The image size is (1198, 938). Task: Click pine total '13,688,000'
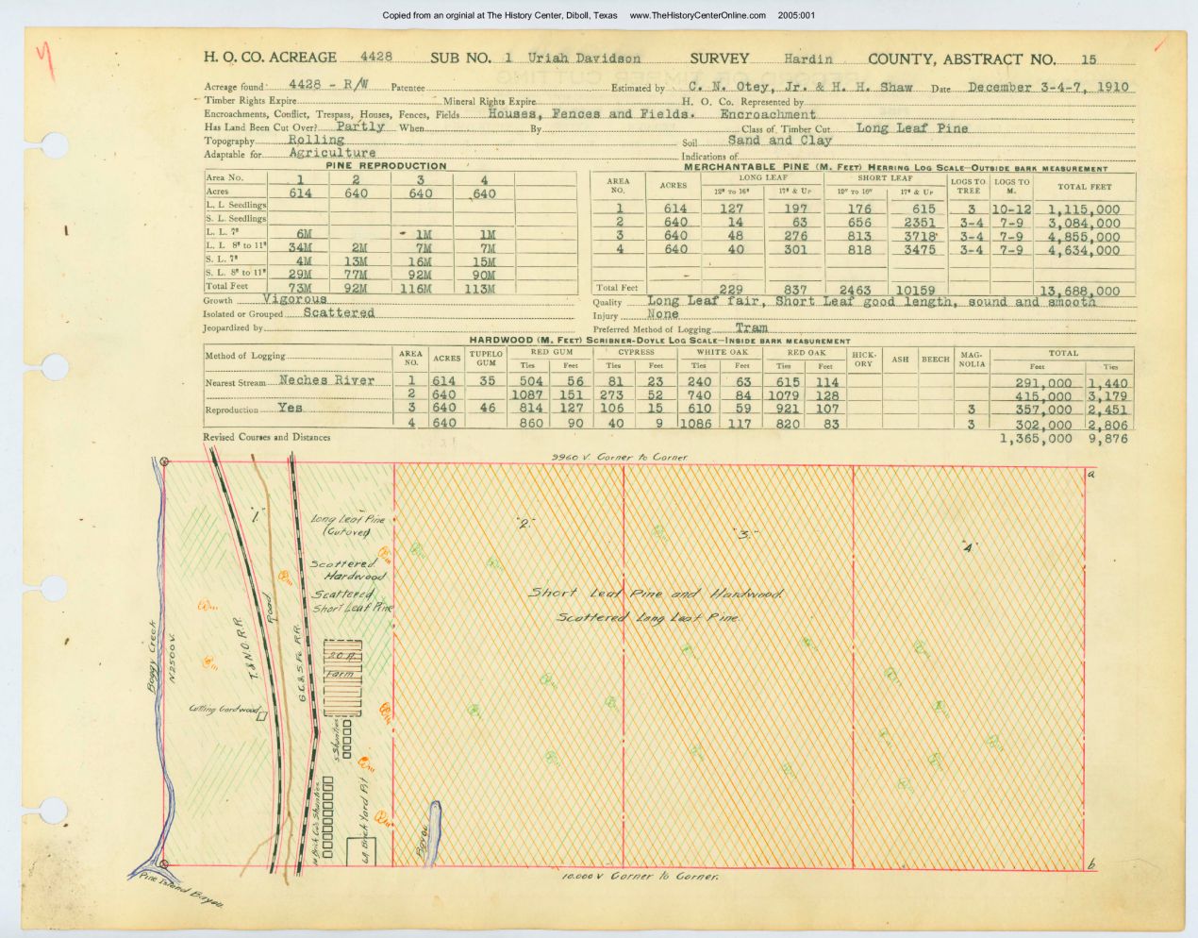[x=1079, y=292]
